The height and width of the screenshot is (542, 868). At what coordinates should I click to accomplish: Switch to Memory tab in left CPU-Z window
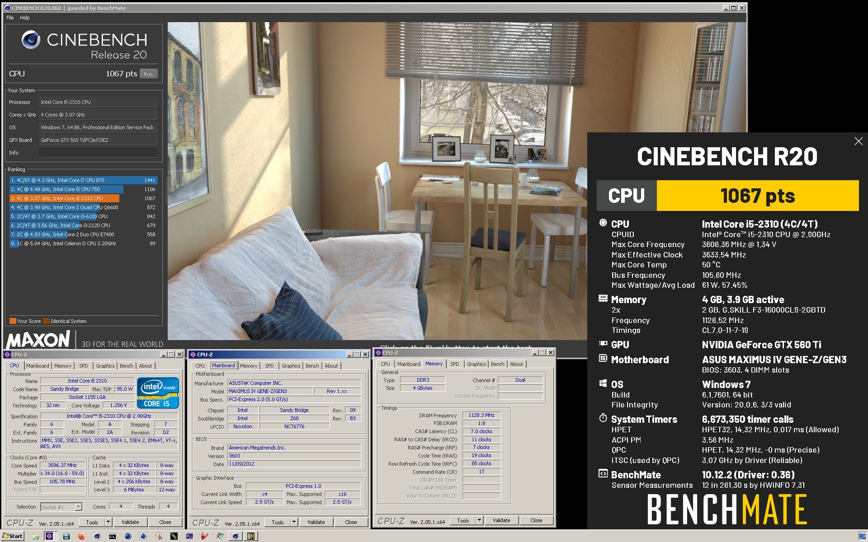click(x=63, y=366)
